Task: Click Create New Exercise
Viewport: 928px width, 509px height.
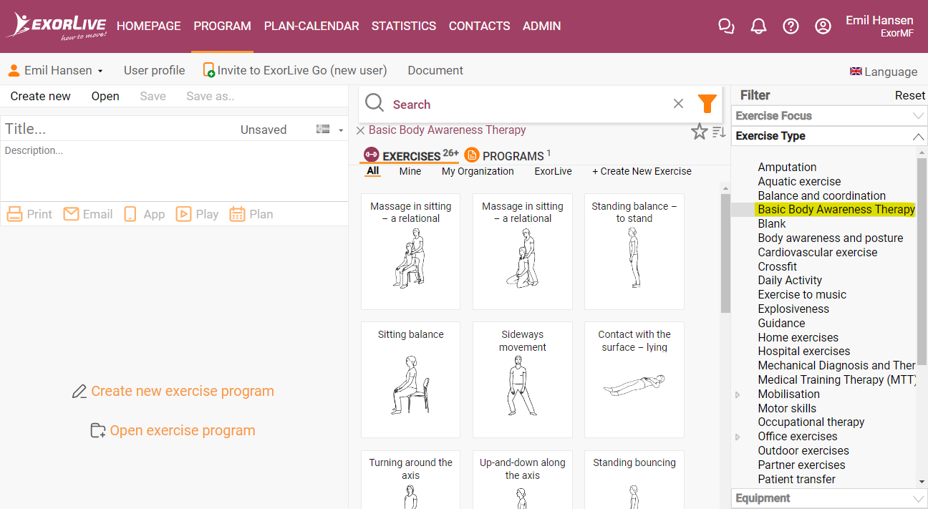Action: pos(642,171)
